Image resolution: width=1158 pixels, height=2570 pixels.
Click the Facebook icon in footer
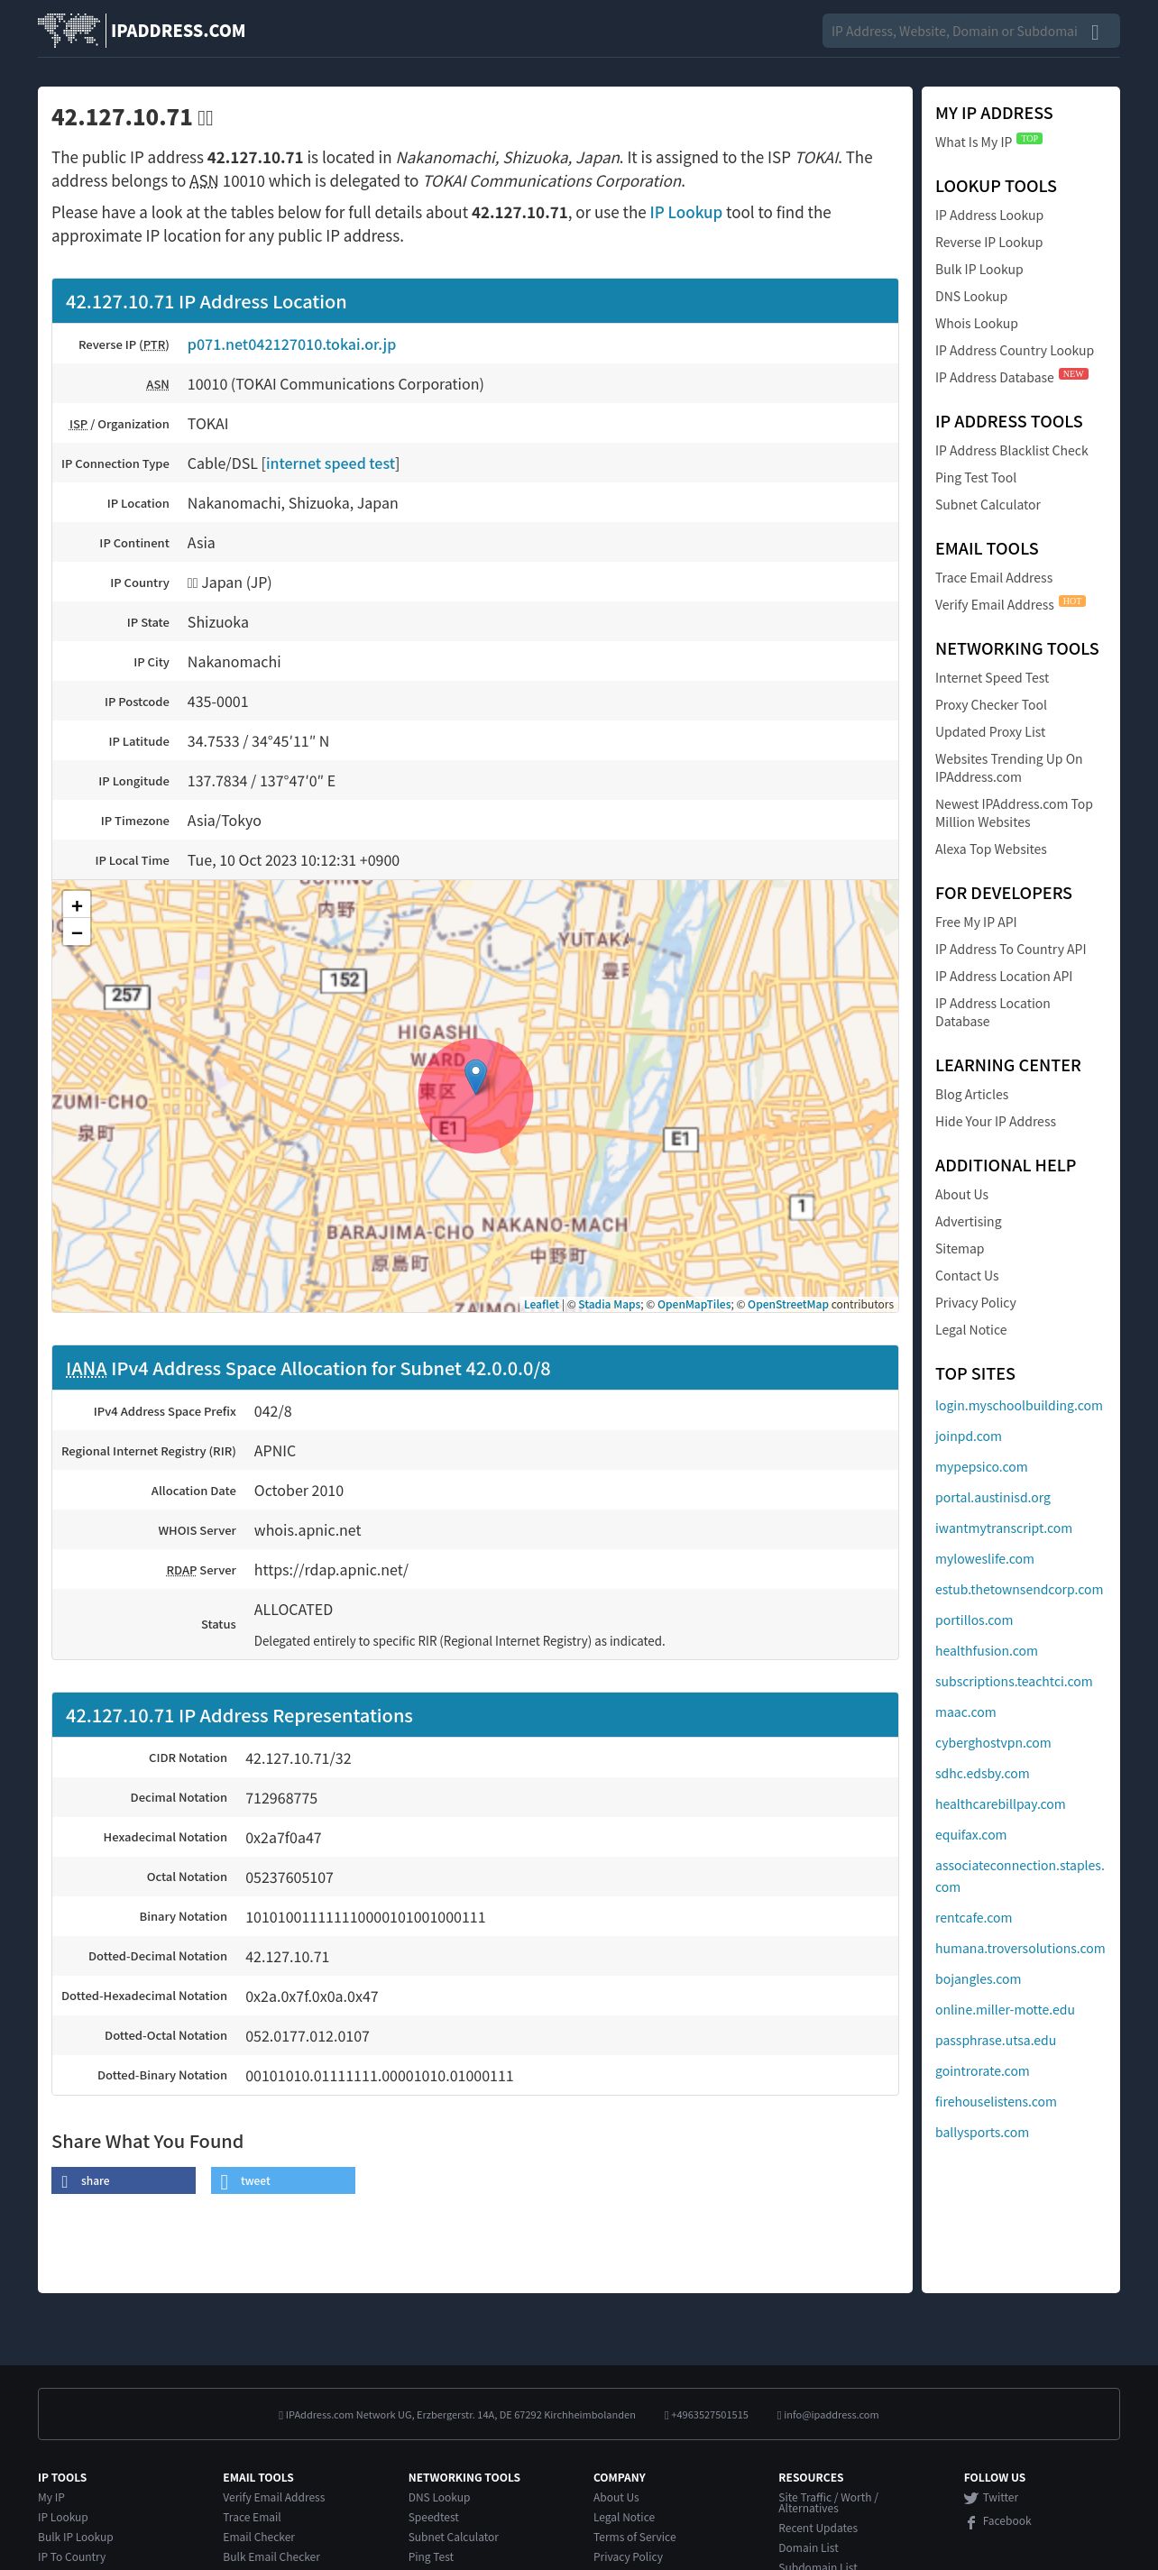(970, 2521)
